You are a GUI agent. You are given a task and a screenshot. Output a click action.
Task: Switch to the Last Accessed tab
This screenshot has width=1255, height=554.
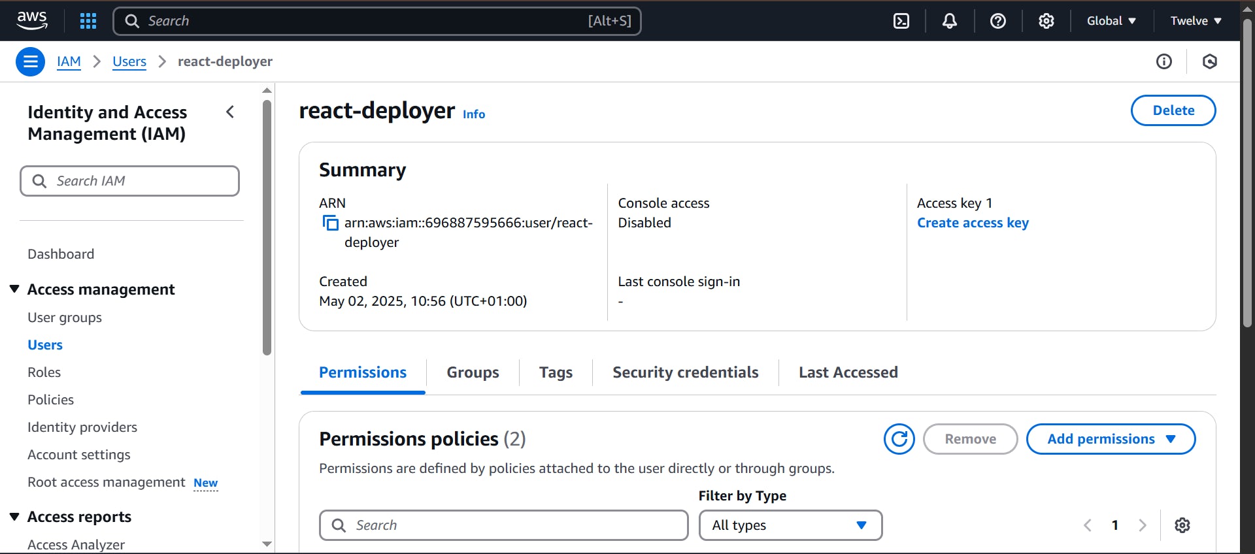click(x=848, y=372)
